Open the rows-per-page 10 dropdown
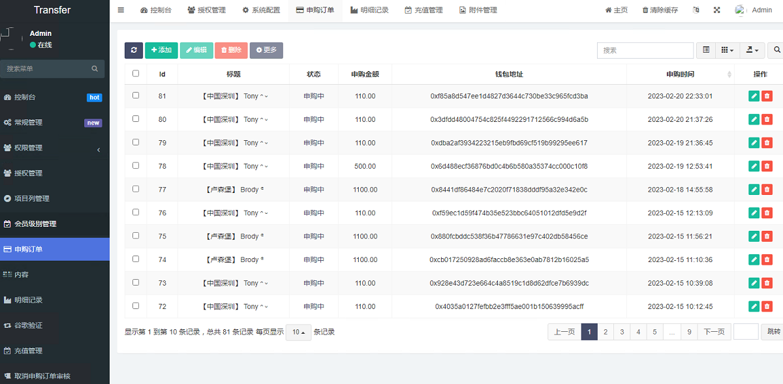This screenshot has height=384, width=783. pos(299,332)
